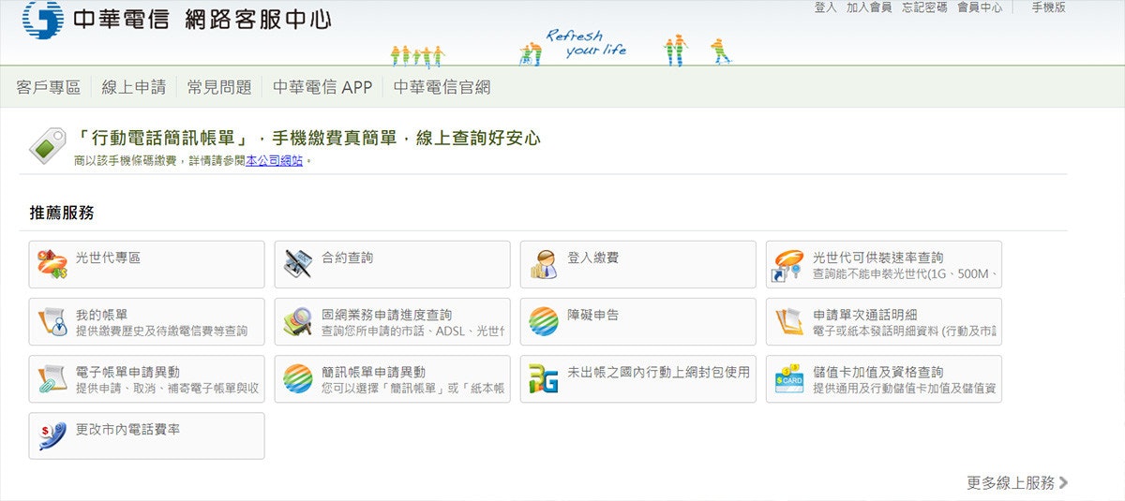The height and width of the screenshot is (501, 1125).
Task: Click the 光世代專區 card icon
Action: (52, 265)
